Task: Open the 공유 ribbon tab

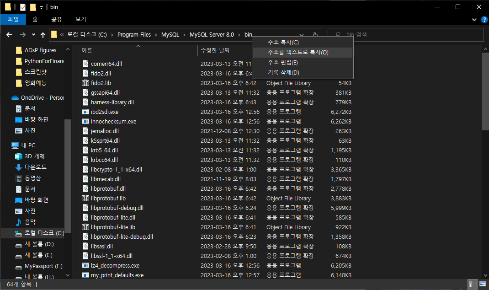Action: pyautogui.click(x=57, y=19)
